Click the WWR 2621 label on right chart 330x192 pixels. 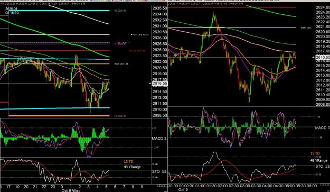306,28
